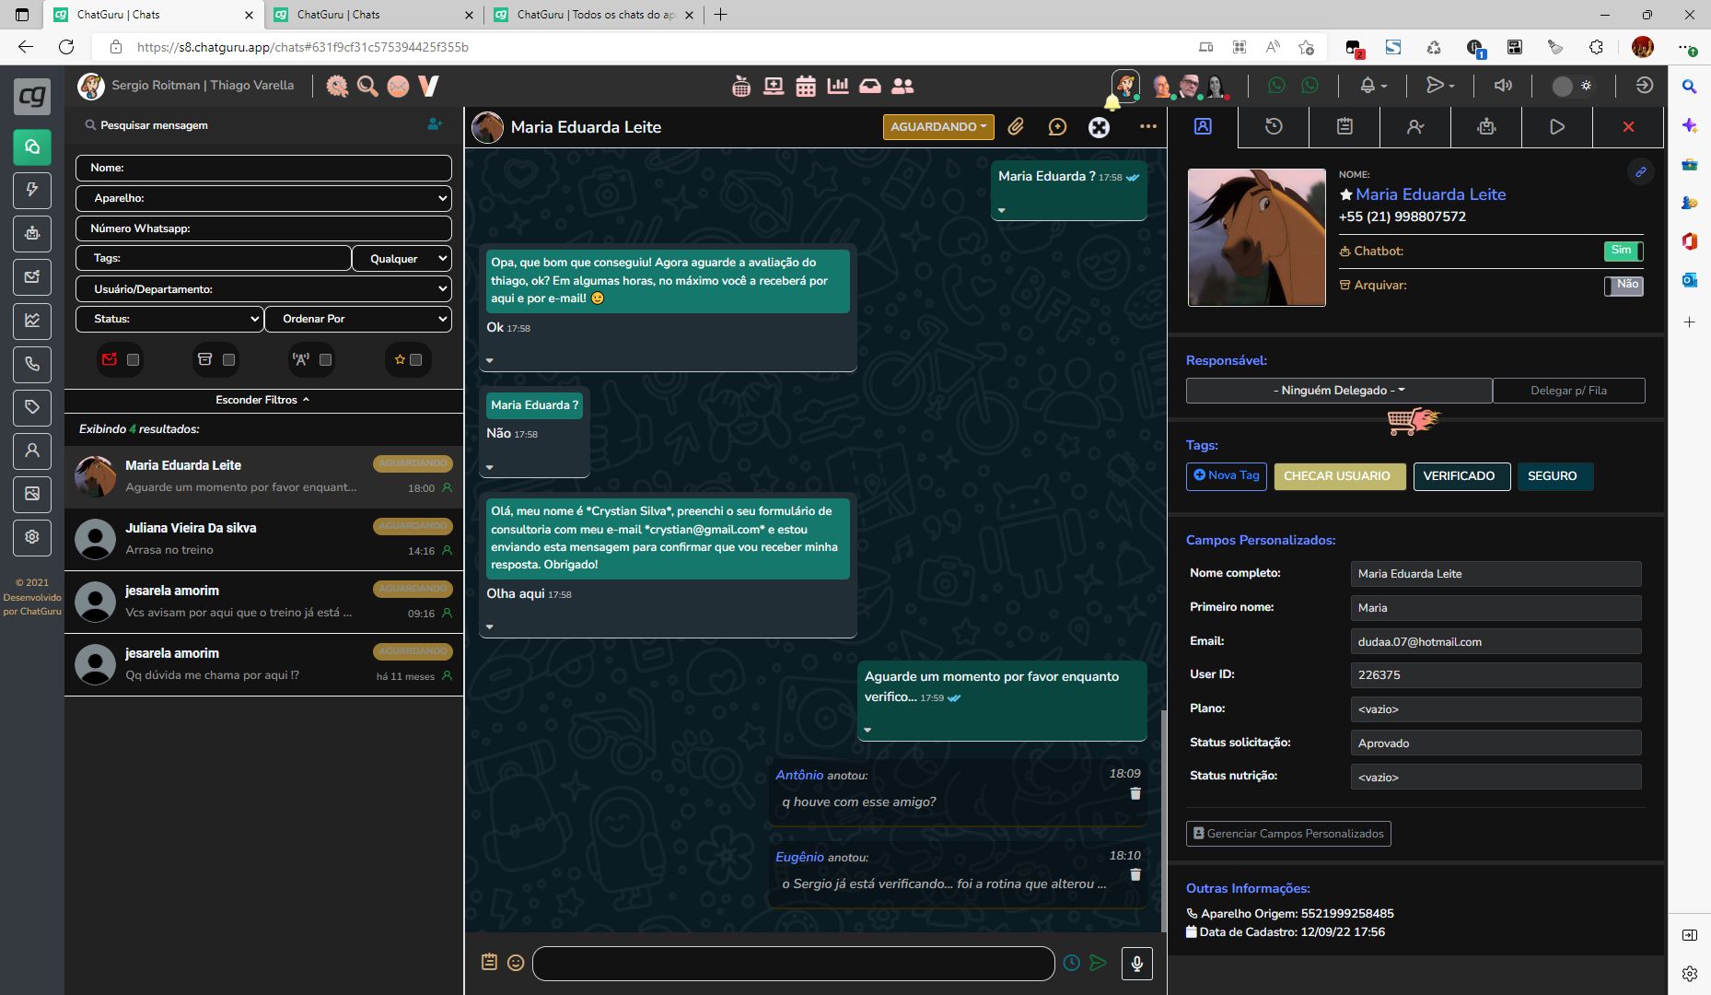Toggle the Chatbot Sim switch
This screenshot has width=1711, height=995.
(1623, 251)
